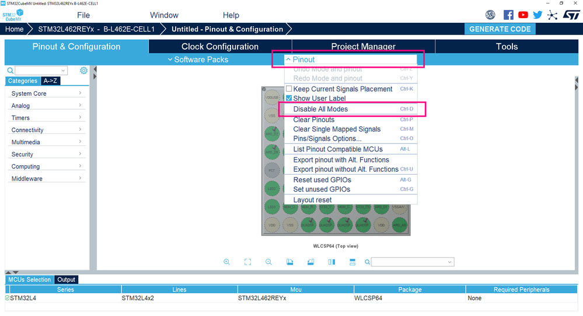The height and width of the screenshot is (316, 583).
Task: Click the pin search magnifier icon
Action: 367,262
